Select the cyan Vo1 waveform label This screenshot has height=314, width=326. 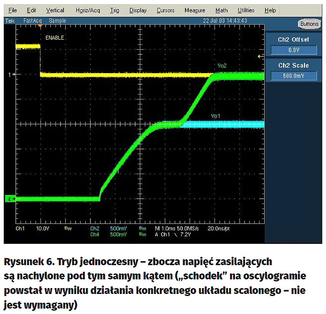[x=216, y=116]
